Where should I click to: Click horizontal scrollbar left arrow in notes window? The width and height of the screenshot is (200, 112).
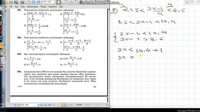112,107
